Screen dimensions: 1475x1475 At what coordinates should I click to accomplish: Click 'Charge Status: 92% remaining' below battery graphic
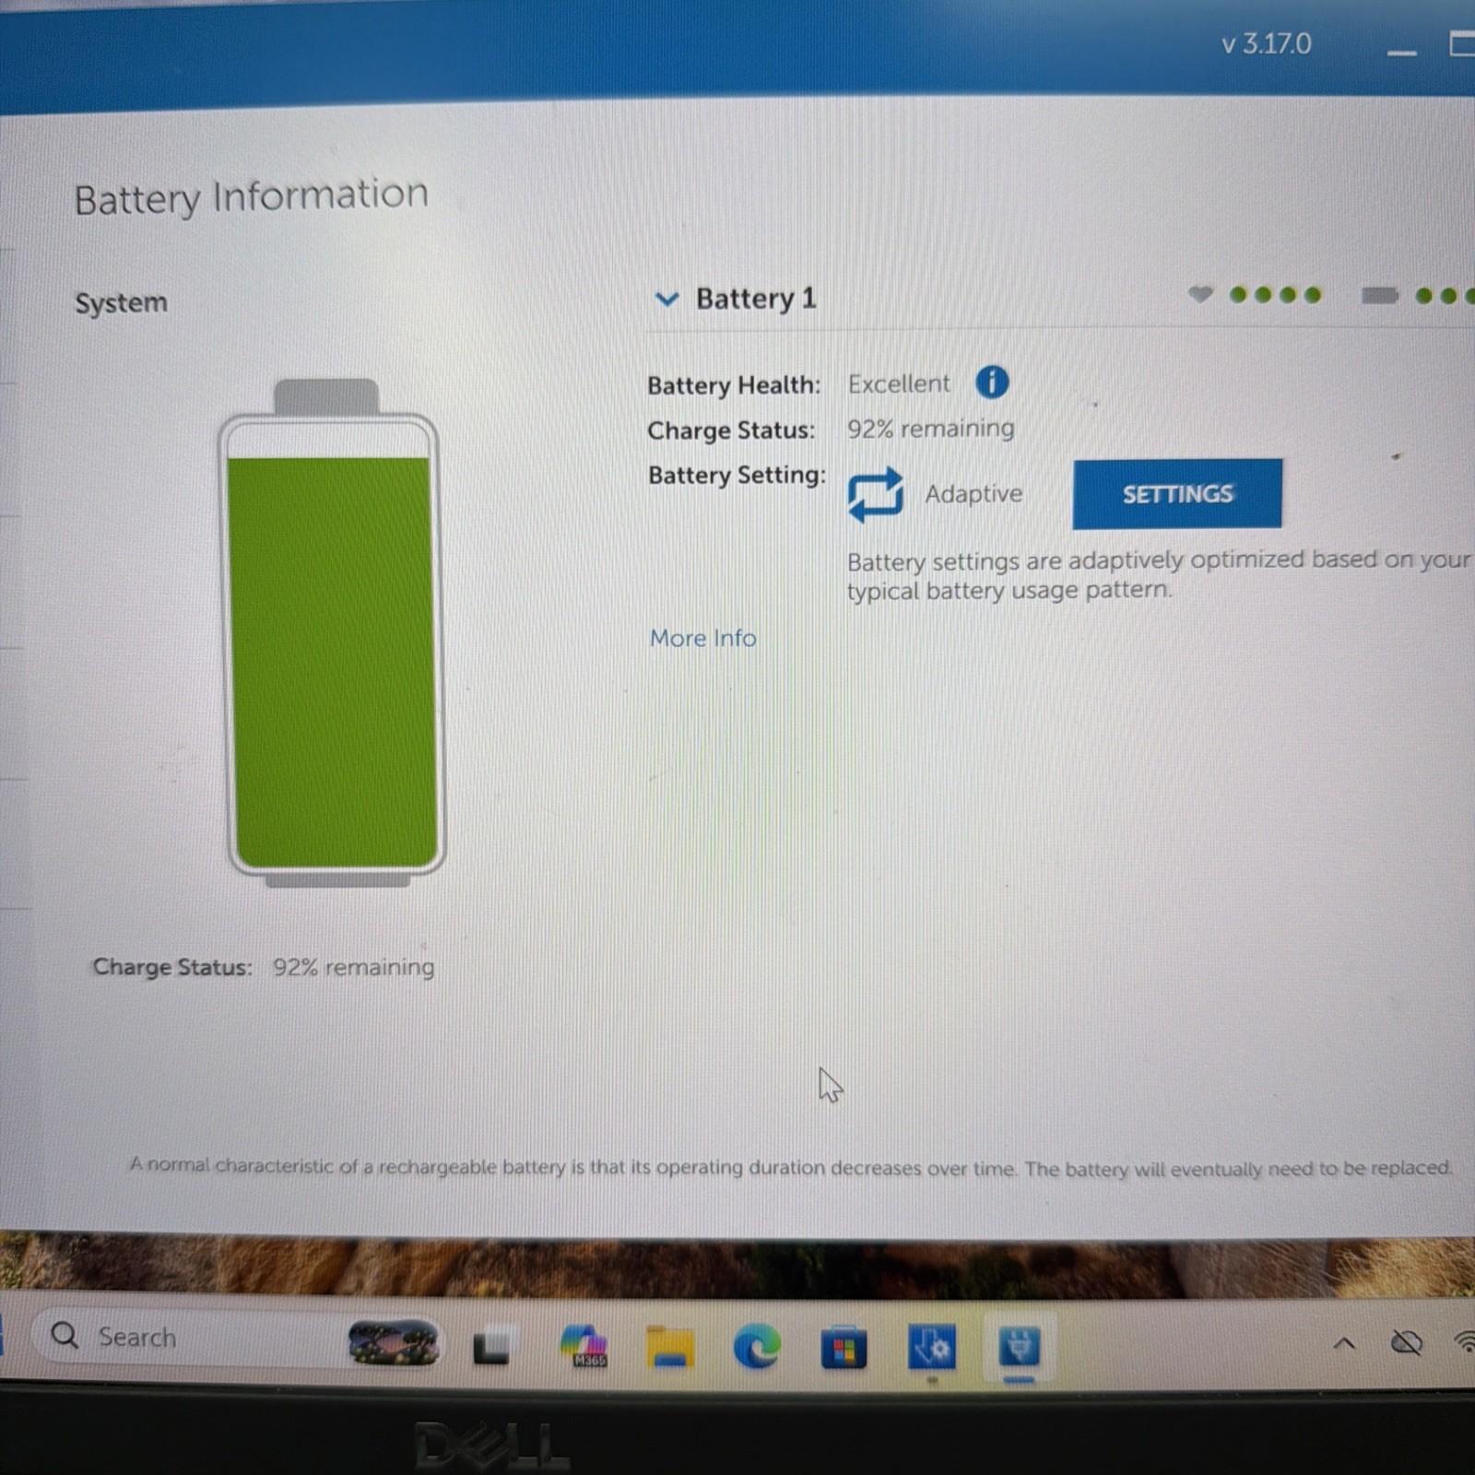tap(264, 967)
